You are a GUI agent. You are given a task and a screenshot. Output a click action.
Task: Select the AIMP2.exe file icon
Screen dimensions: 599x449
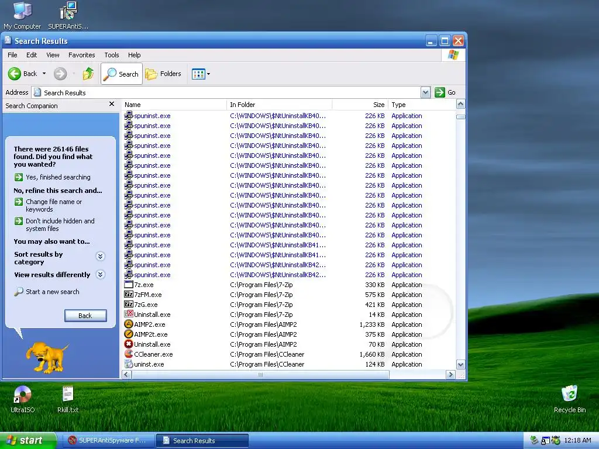point(128,324)
